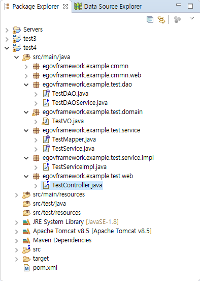The height and width of the screenshot is (281, 200).
Task: Click src/main/java source folder icon
Action: click(26, 58)
